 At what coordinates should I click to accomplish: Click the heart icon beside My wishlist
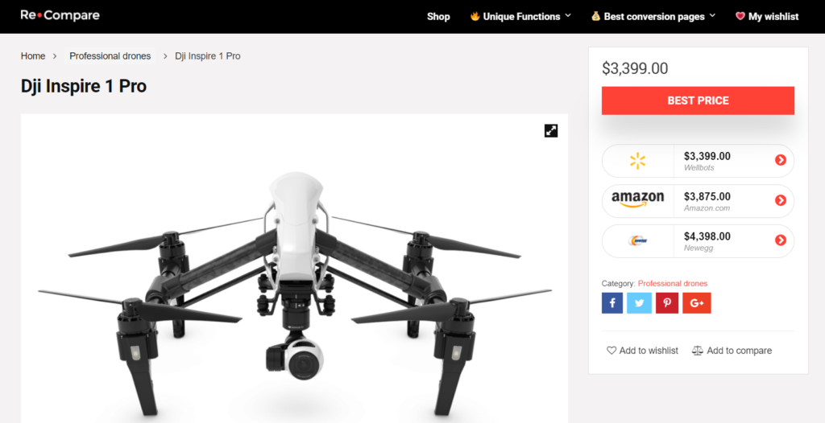tap(740, 16)
